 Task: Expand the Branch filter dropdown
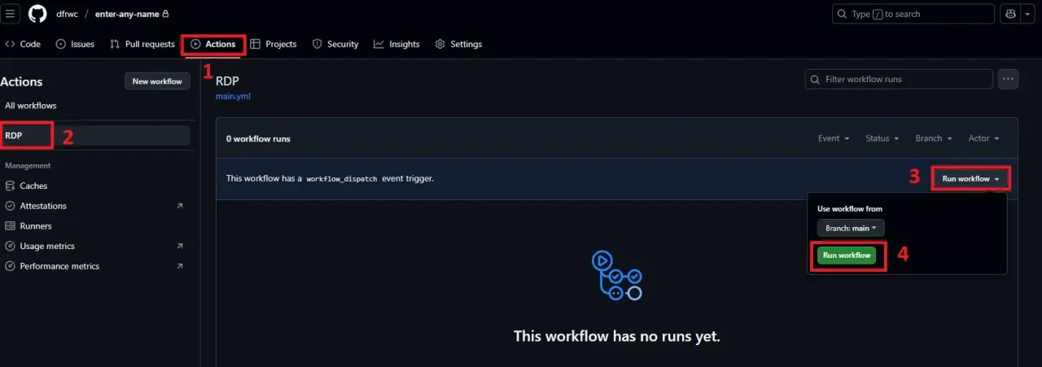[x=933, y=138]
